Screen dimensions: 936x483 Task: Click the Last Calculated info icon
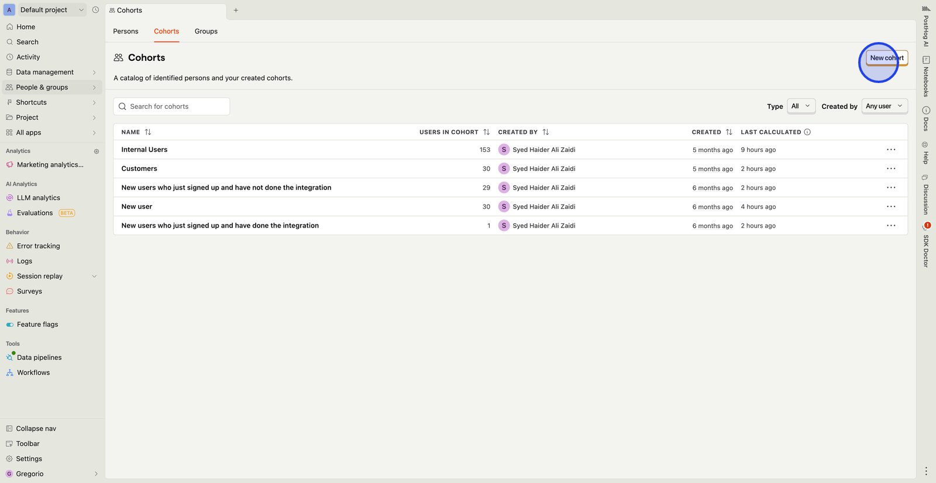[x=807, y=132]
